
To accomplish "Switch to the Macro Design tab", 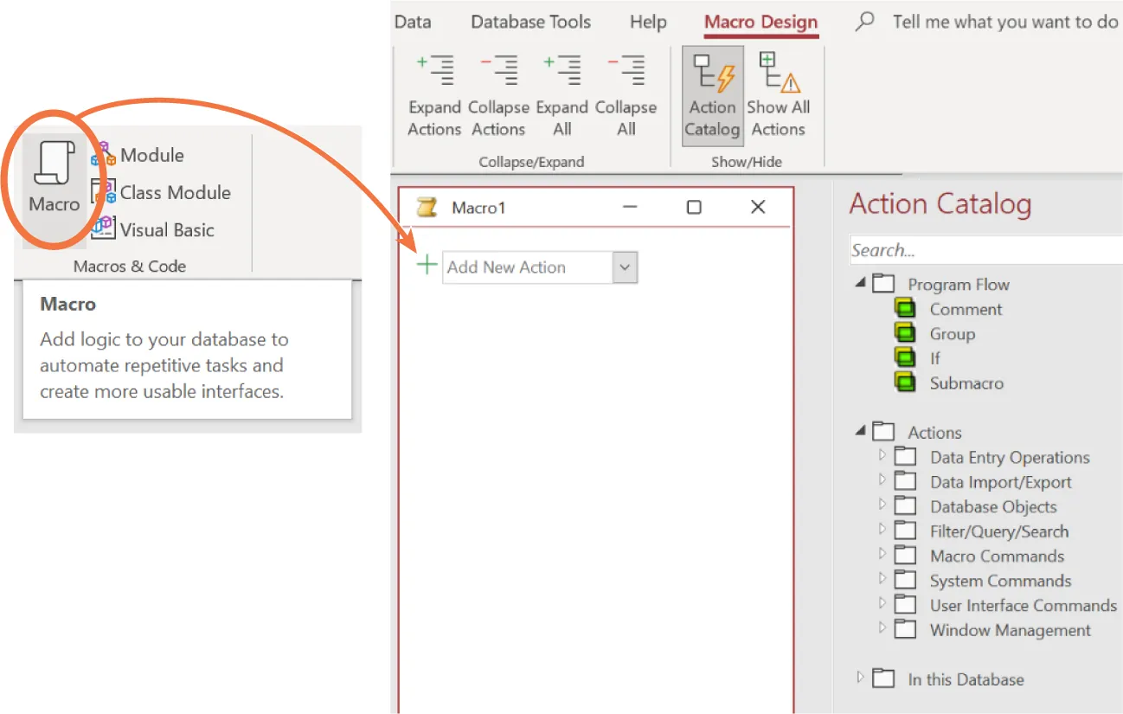I will [x=759, y=22].
